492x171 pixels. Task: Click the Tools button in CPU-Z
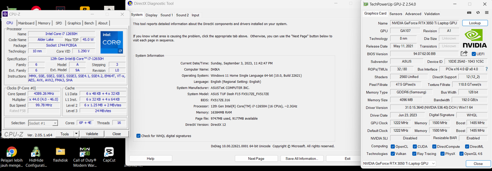click(x=65, y=134)
